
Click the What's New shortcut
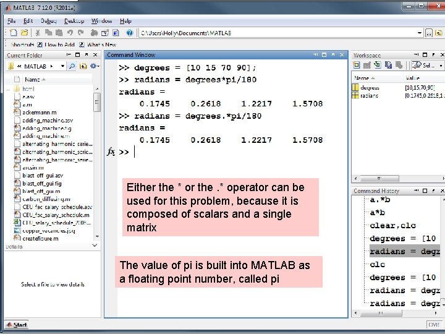[98, 45]
